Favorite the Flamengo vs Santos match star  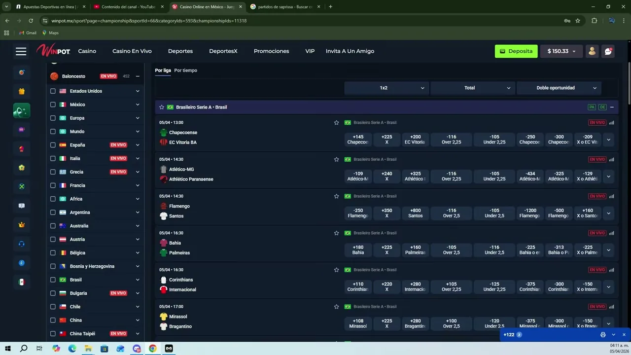click(337, 196)
